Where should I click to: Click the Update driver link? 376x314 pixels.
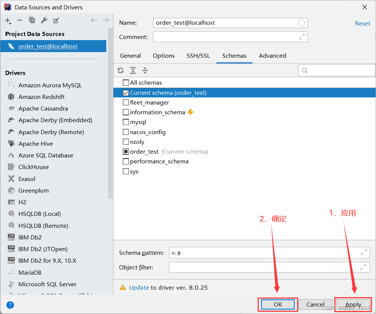(139, 287)
